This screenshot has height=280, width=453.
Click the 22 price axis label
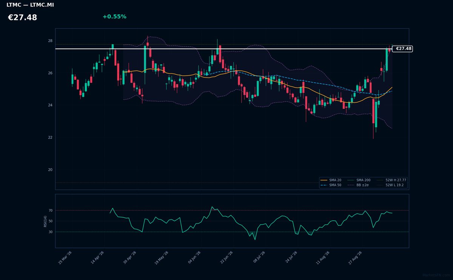tap(50, 137)
